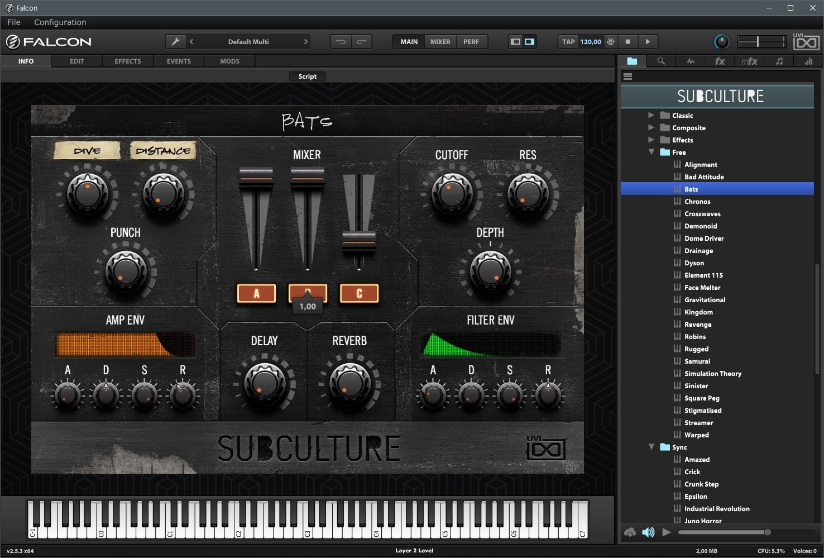
Task: Click the PUNCH knob
Action: (126, 272)
